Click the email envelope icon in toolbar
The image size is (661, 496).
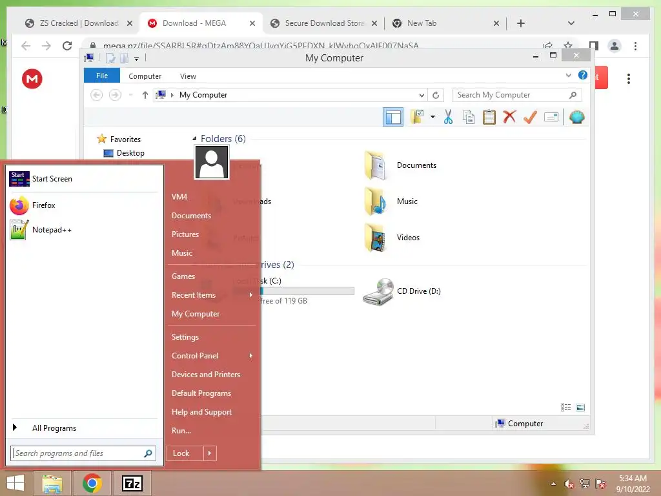coord(551,117)
